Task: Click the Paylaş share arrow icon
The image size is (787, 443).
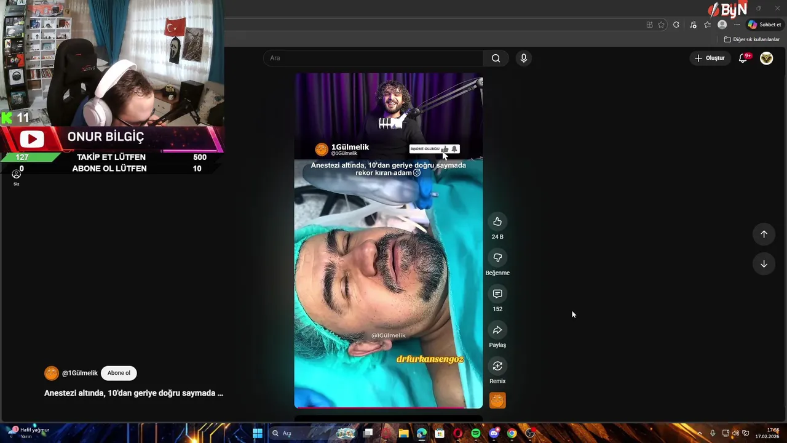Action: click(497, 330)
